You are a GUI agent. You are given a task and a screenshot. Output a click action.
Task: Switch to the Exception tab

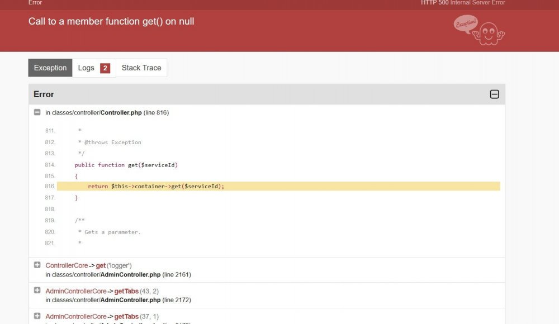[50, 68]
